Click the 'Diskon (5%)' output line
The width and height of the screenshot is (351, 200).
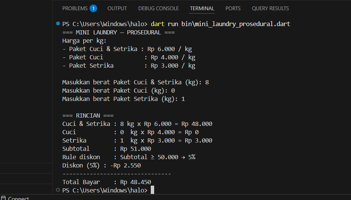tap(101, 165)
